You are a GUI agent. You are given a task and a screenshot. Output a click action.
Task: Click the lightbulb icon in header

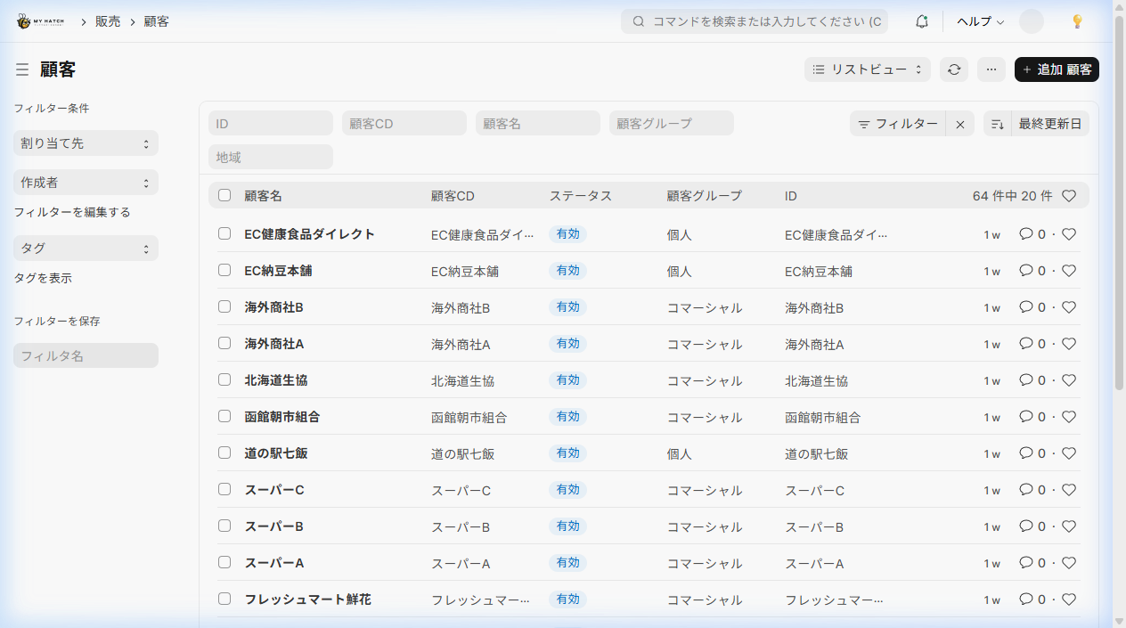click(1077, 21)
